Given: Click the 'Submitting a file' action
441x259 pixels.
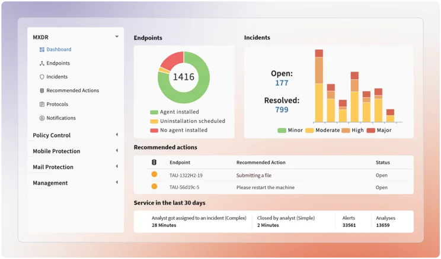Looking at the screenshot, I should [x=254, y=176].
